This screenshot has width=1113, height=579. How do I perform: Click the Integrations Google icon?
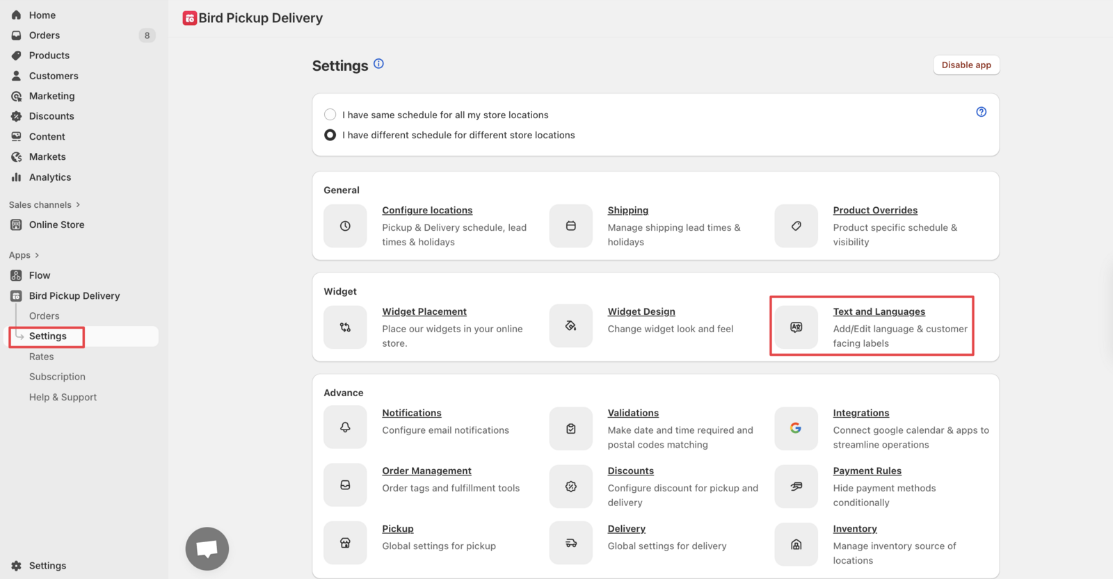(796, 429)
